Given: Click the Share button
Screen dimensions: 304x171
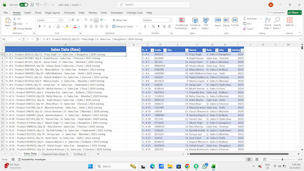Looking at the screenshot, I should pyautogui.click(x=295, y=13).
